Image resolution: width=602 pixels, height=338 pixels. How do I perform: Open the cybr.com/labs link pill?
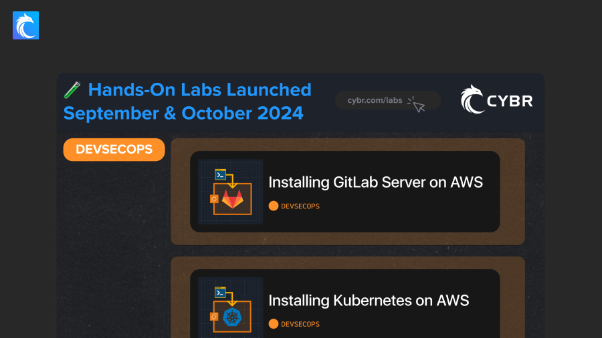388,100
